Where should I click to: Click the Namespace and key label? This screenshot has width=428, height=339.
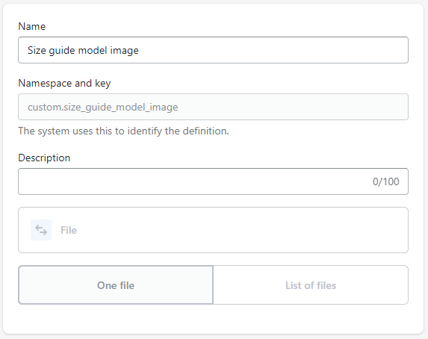click(64, 83)
